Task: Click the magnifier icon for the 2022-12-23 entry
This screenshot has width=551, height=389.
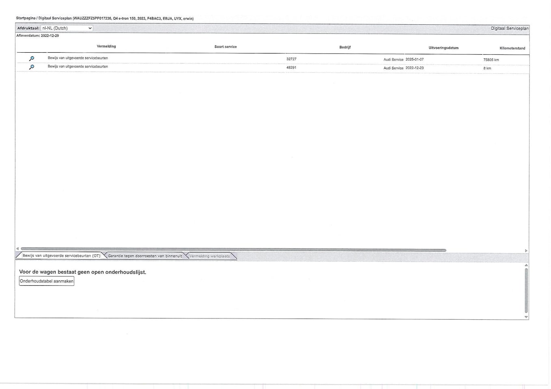Action: click(32, 67)
